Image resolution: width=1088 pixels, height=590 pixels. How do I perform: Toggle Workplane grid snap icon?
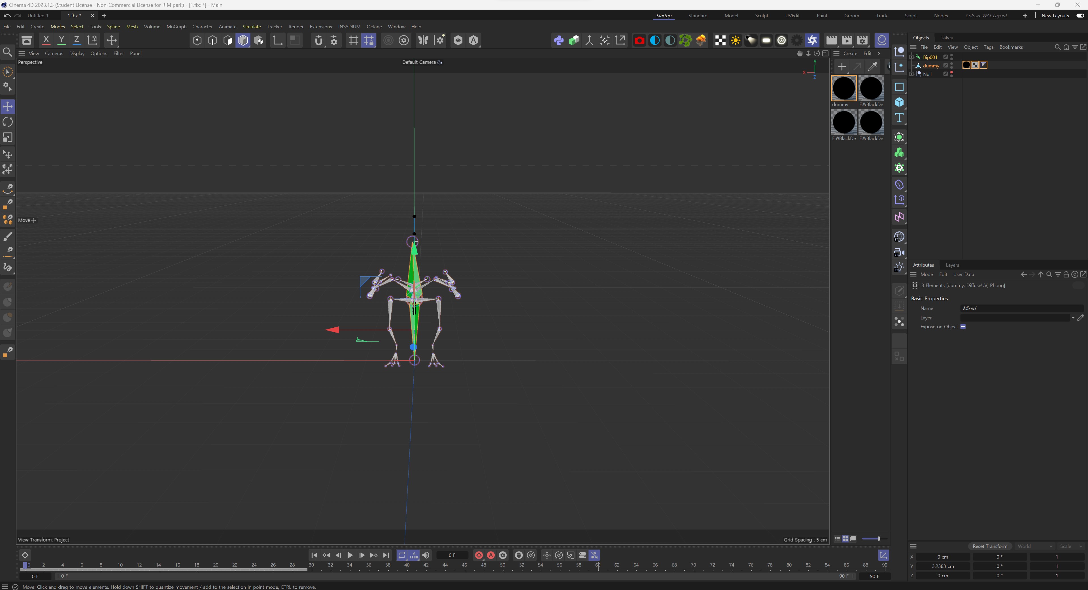[x=353, y=40]
